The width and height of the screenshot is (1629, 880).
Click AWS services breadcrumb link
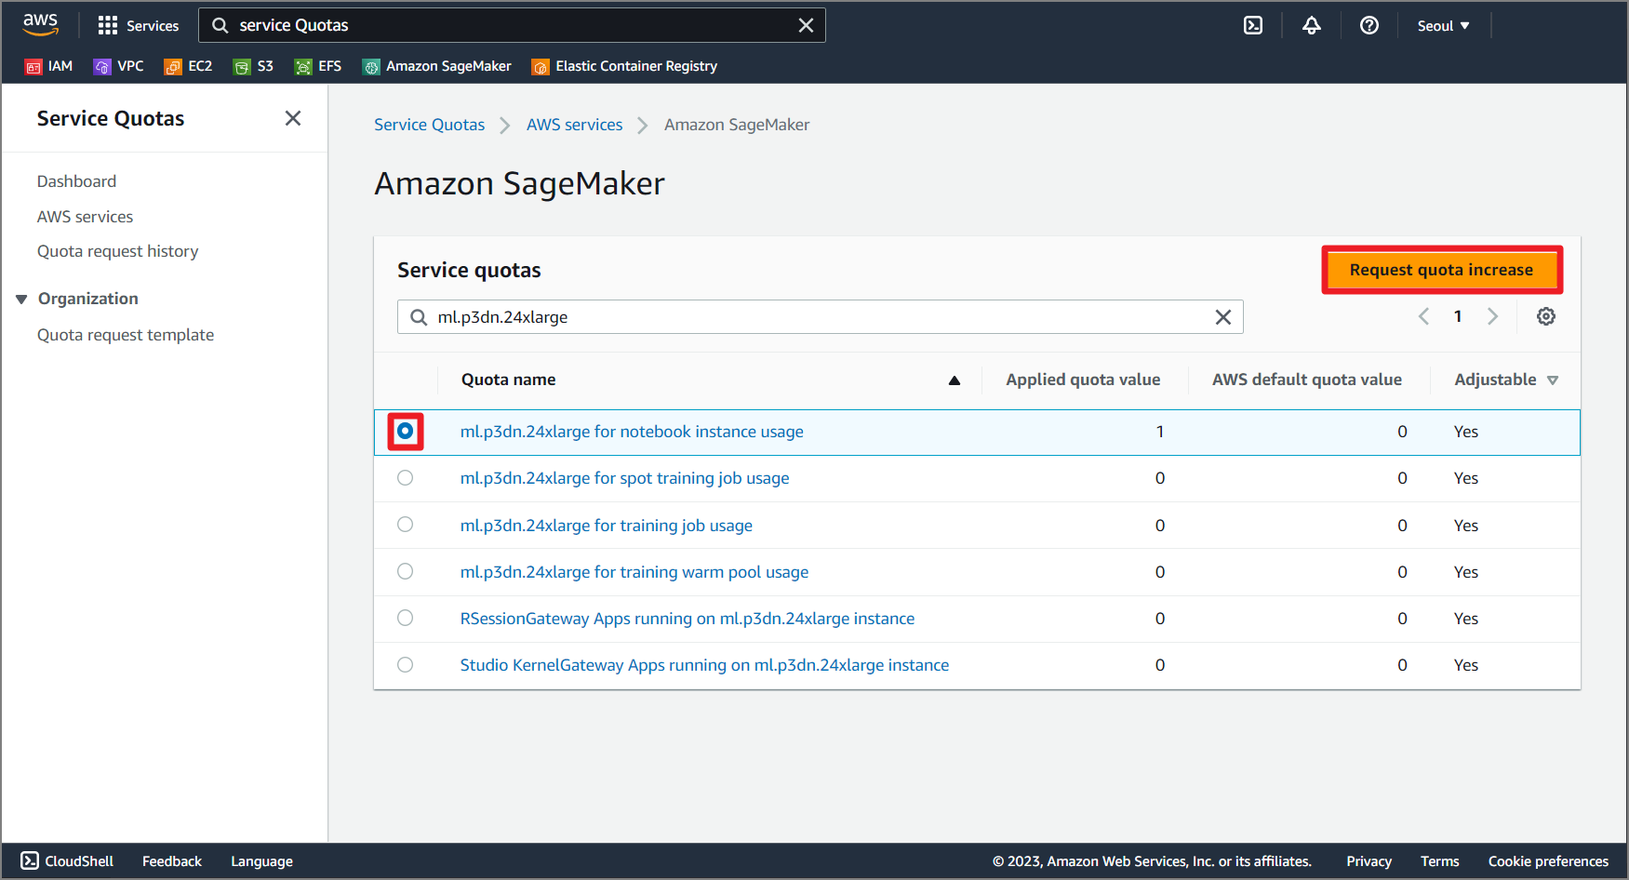[x=574, y=125]
